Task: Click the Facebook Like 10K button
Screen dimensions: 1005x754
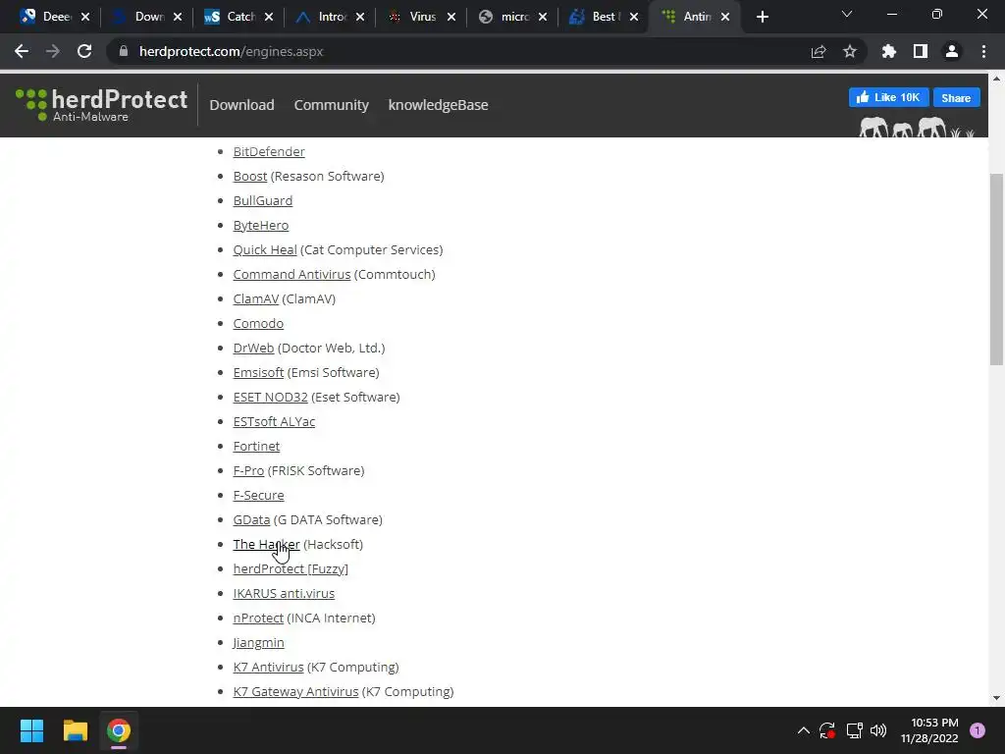Action: 888,97
